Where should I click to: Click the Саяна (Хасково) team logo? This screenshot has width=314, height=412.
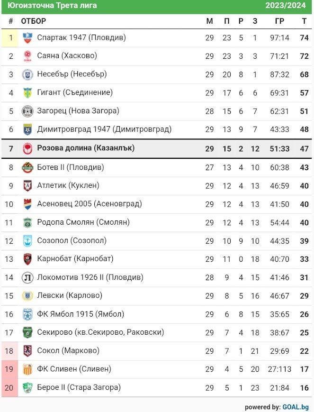coord(27,56)
